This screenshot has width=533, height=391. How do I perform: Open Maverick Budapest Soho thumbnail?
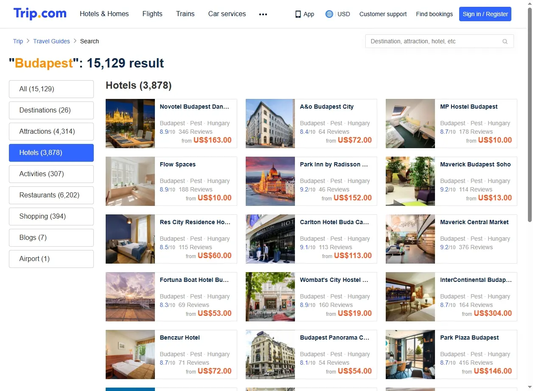pyautogui.click(x=410, y=181)
